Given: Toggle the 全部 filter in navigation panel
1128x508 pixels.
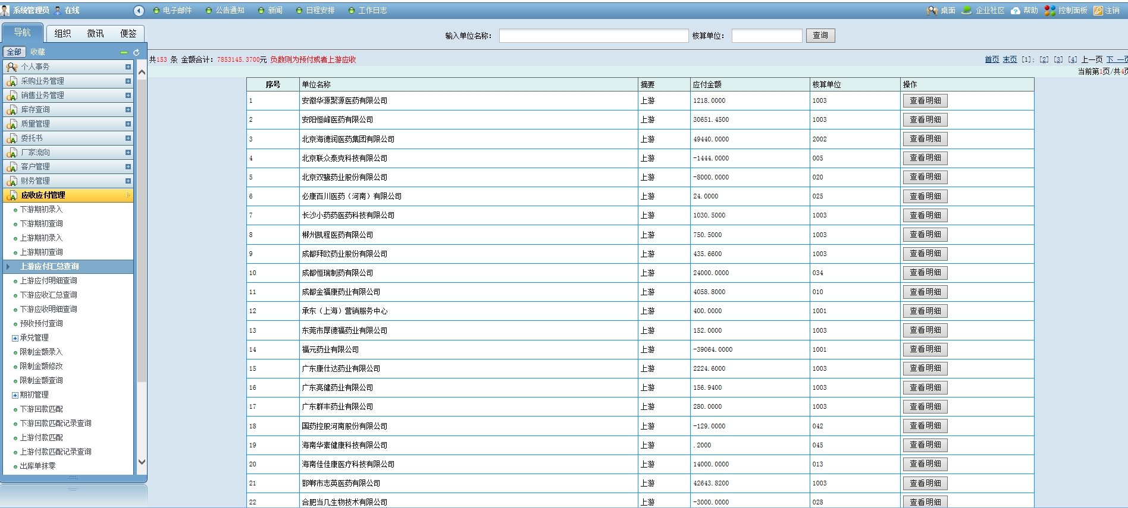Looking at the screenshot, I should 14,52.
